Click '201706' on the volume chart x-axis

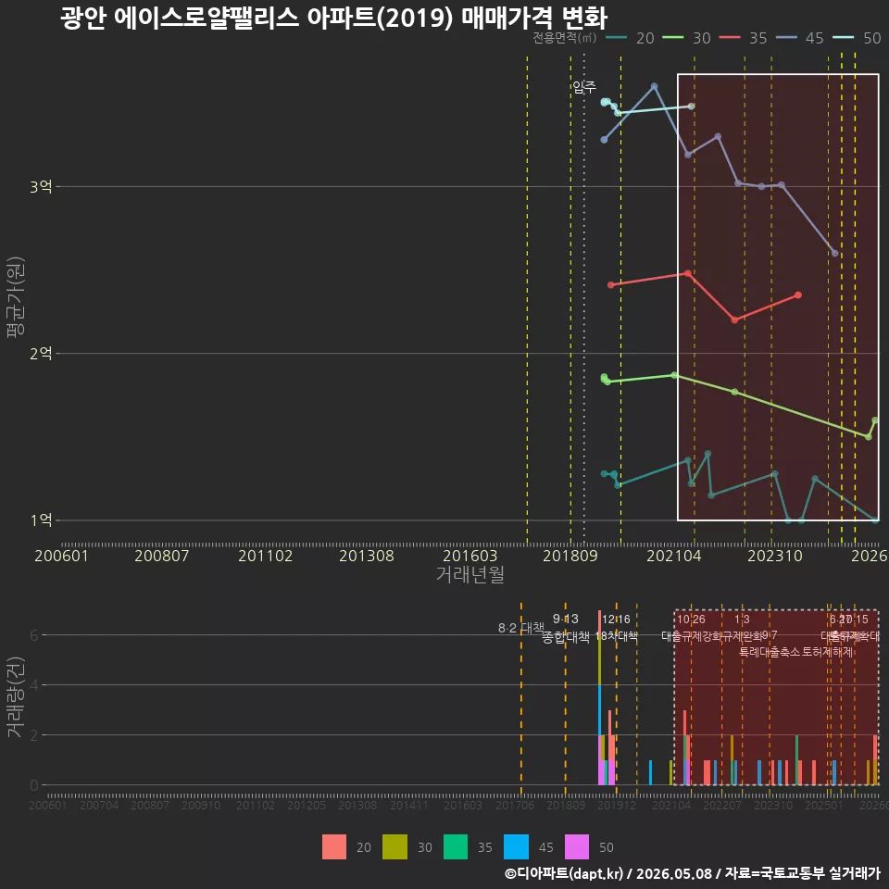coord(515,805)
